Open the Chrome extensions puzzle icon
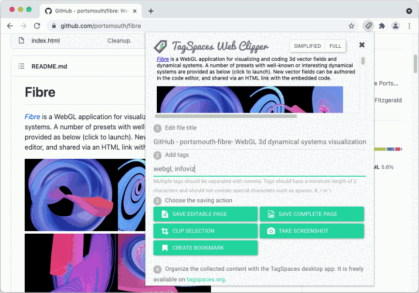The width and height of the screenshot is (419, 293). click(381, 26)
